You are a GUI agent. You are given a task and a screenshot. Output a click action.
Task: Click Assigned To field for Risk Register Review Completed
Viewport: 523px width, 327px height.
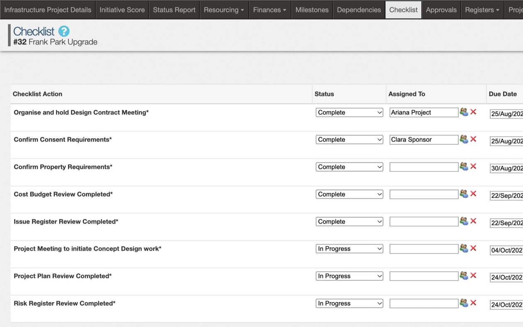tap(424, 303)
